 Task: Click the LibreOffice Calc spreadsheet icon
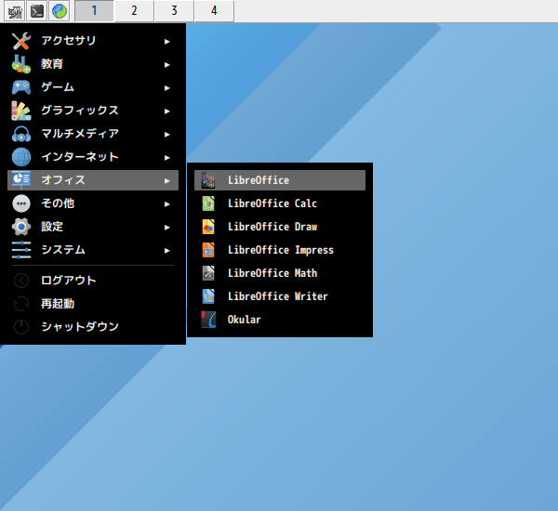point(208,203)
